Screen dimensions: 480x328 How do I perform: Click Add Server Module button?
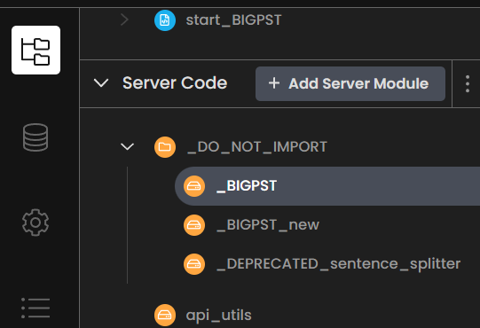coord(350,84)
